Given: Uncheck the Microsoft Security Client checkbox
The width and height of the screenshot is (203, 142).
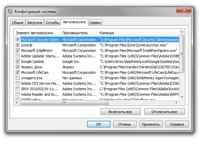Looking at the screenshot, I should [17, 39].
